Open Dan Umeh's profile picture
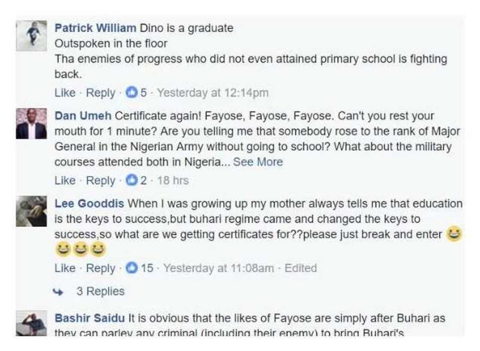The width and height of the screenshot is (480, 351). pyautogui.click(x=31, y=124)
